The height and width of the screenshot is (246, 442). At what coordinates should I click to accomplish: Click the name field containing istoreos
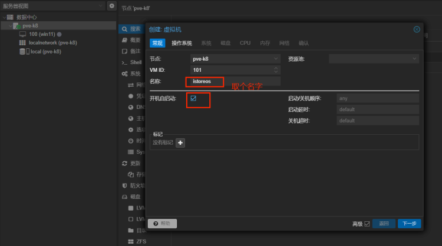[235, 81]
